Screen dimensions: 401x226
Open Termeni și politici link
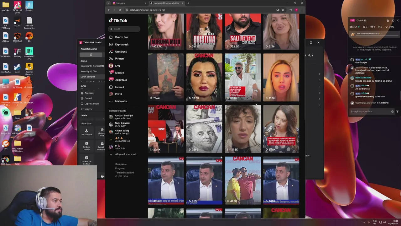[124, 173]
